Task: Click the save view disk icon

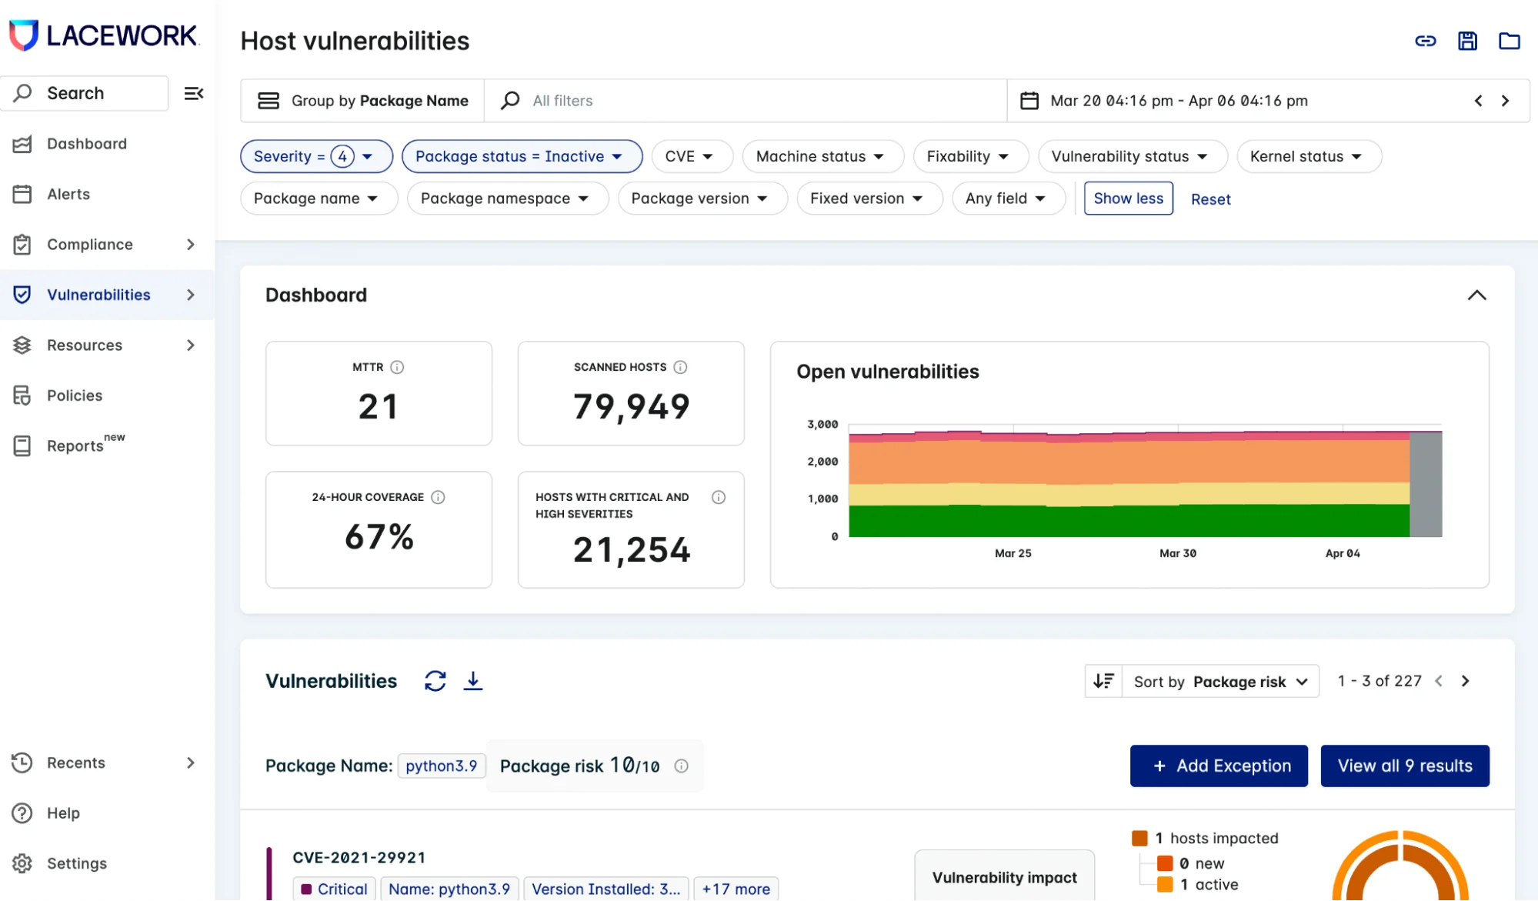Action: pos(1467,42)
